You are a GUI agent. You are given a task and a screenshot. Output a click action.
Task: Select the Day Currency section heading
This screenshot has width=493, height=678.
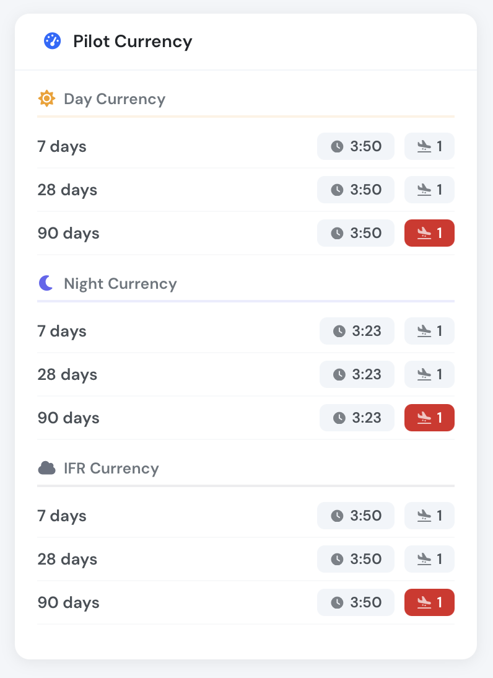coord(115,99)
